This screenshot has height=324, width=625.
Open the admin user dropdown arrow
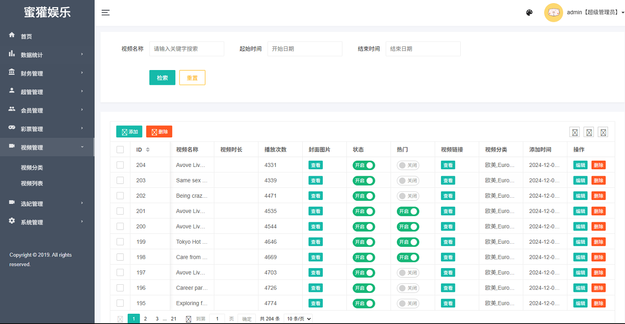point(623,13)
